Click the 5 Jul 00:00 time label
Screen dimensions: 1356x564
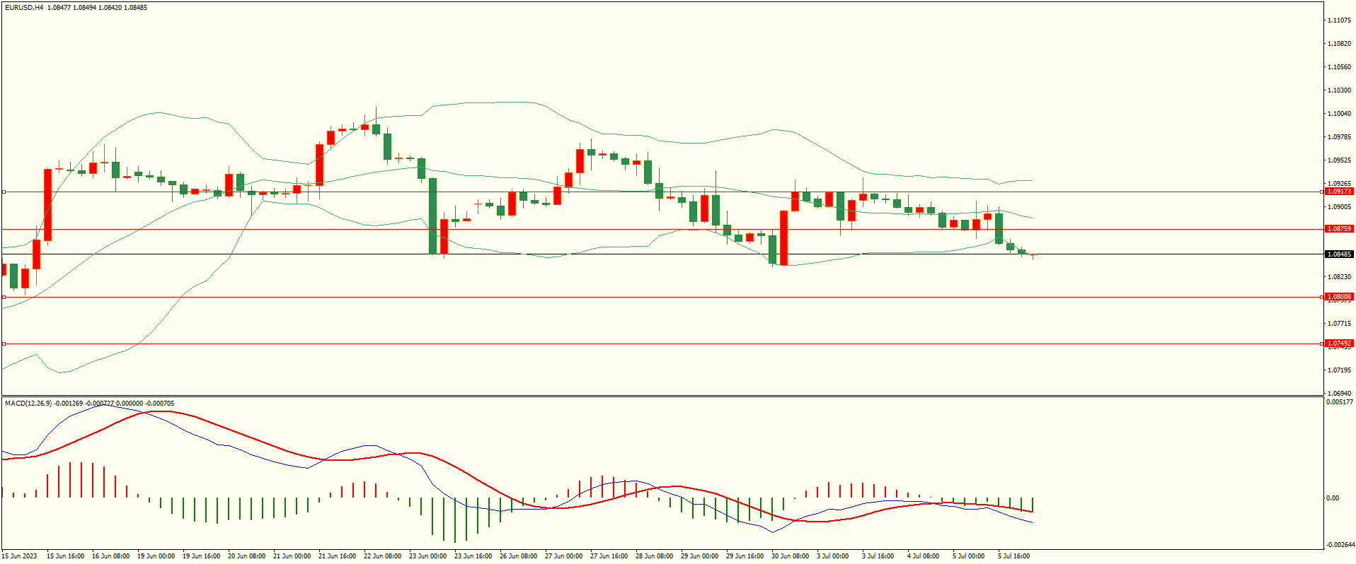(x=968, y=556)
